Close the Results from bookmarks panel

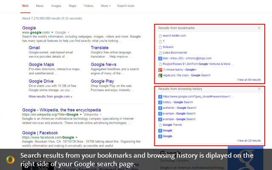(x=259, y=28)
